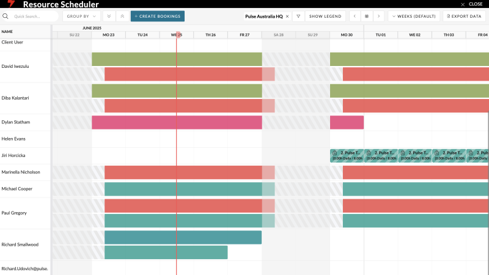The image size is (489, 275).
Task: Open the Group By dropdown
Action: click(x=81, y=16)
